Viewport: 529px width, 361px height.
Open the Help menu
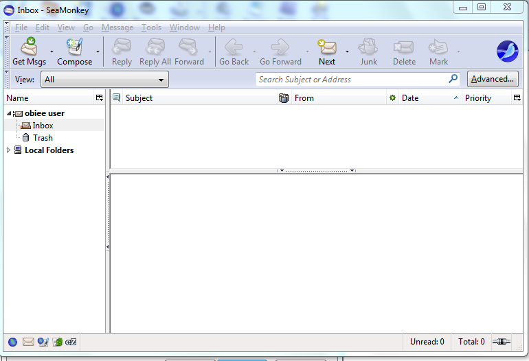point(216,27)
